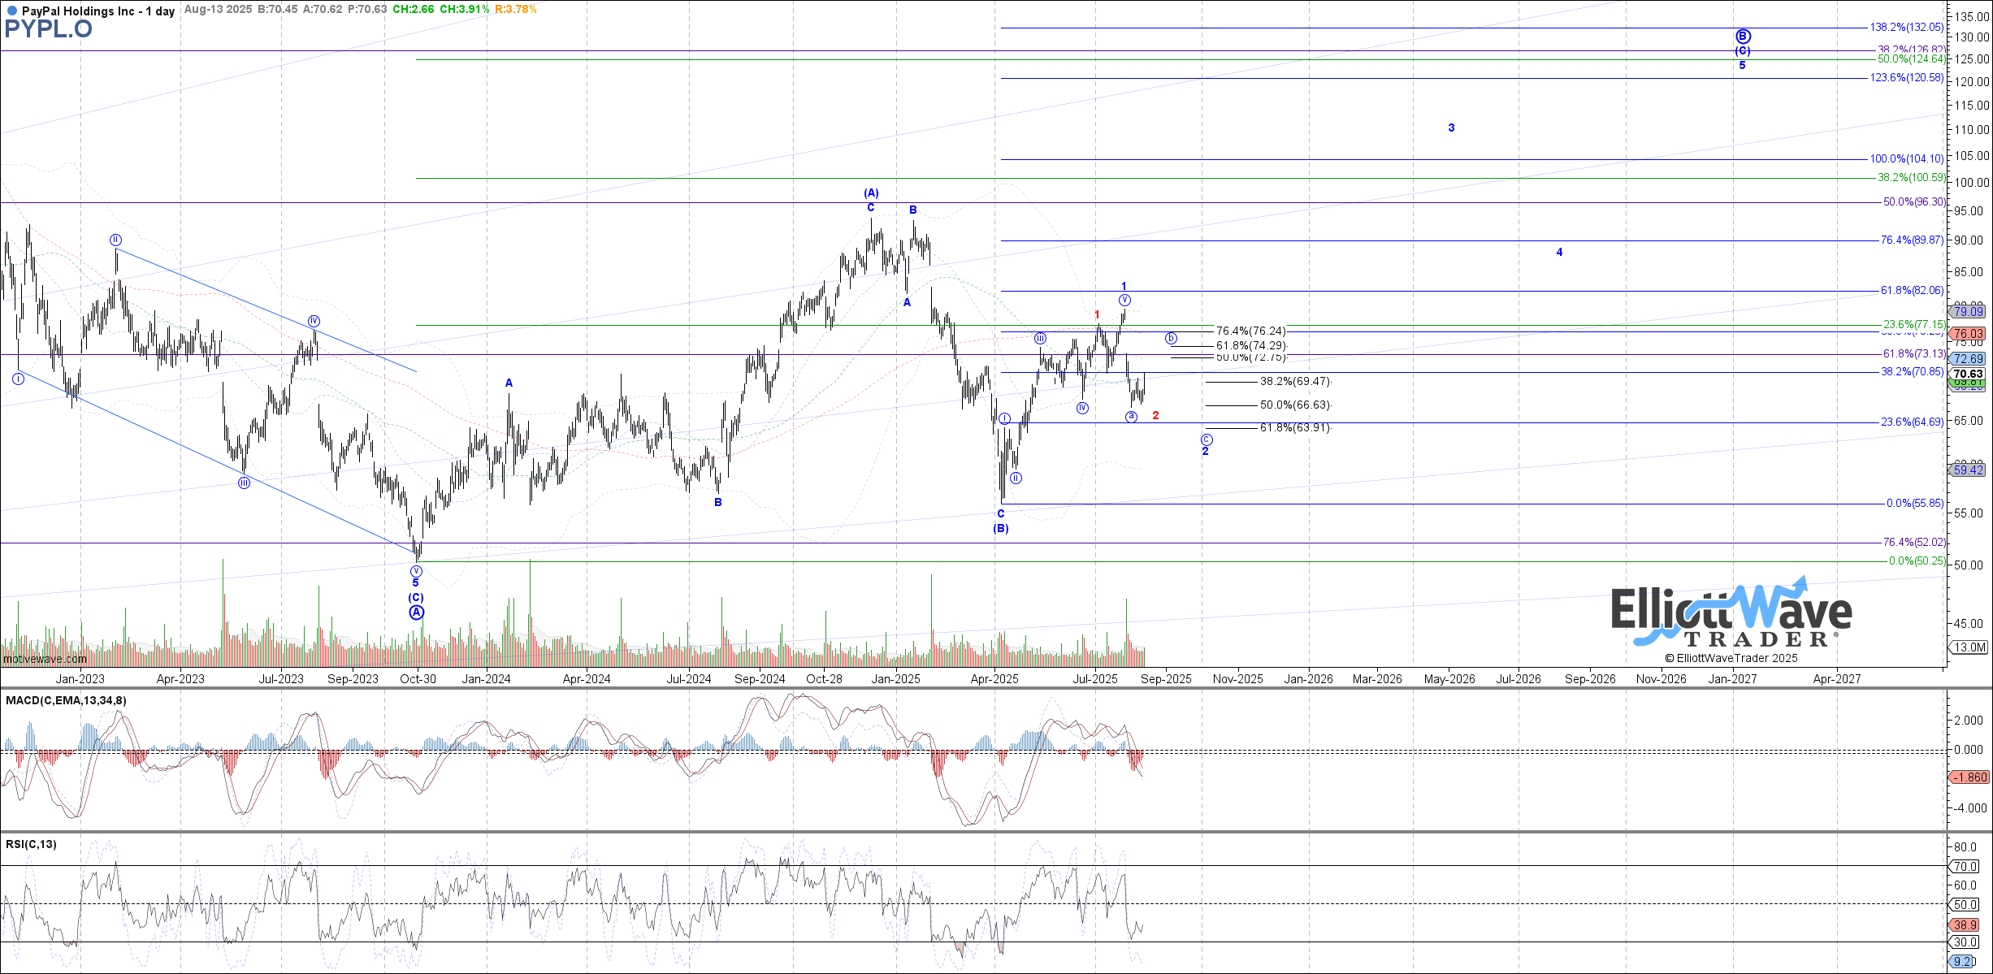Select the black 38.2%(69.47) retracement label
The height and width of the screenshot is (974, 1993).
[1295, 381]
